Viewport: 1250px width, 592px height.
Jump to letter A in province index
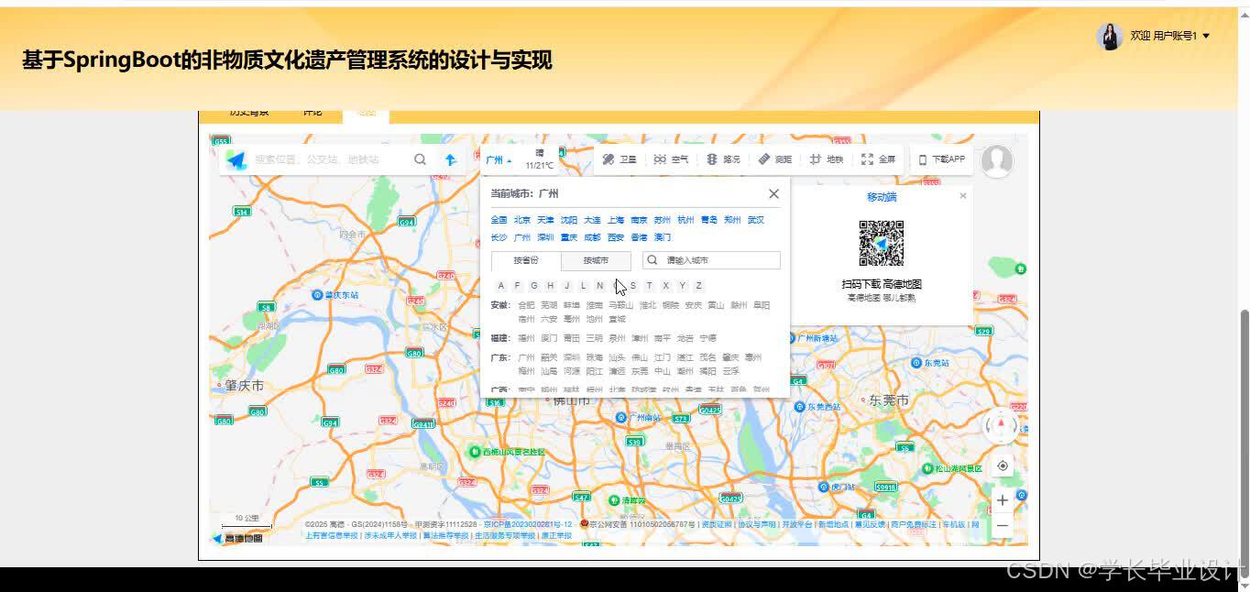500,286
